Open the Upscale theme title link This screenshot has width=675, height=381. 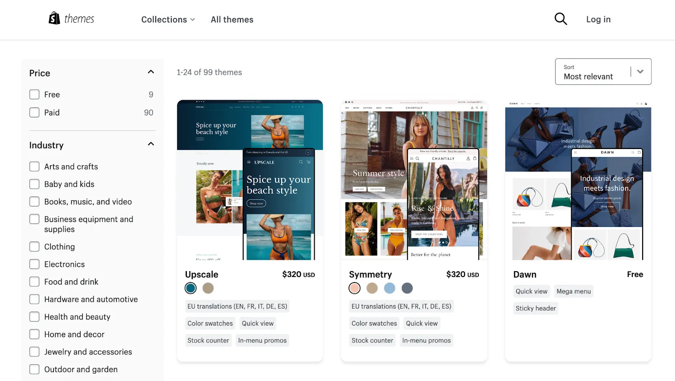pos(202,274)
